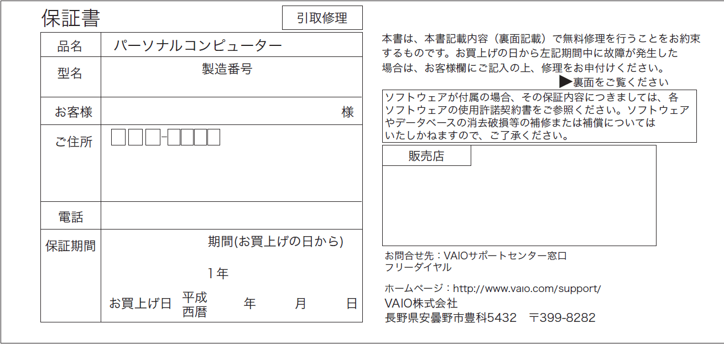Click the 年 year marker
The height and width of the screenshot is (344, 724).
[x=249, y=304]
